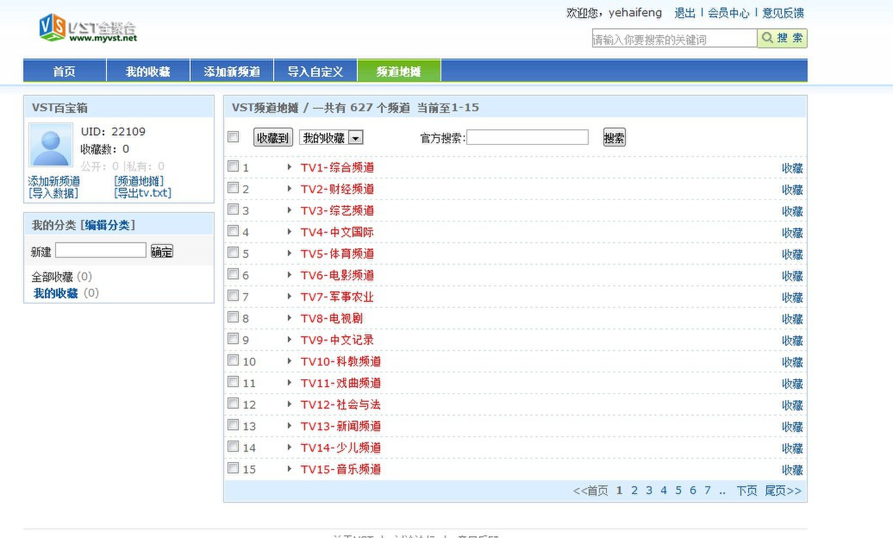Click 收藏 for TV13-新闻频道 row
The image size is (893, 538).
[792, 427]
